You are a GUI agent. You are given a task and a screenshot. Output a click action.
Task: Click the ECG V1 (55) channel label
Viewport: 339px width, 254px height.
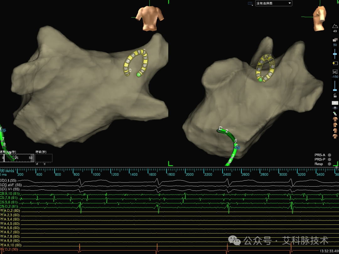coord(11,189)
